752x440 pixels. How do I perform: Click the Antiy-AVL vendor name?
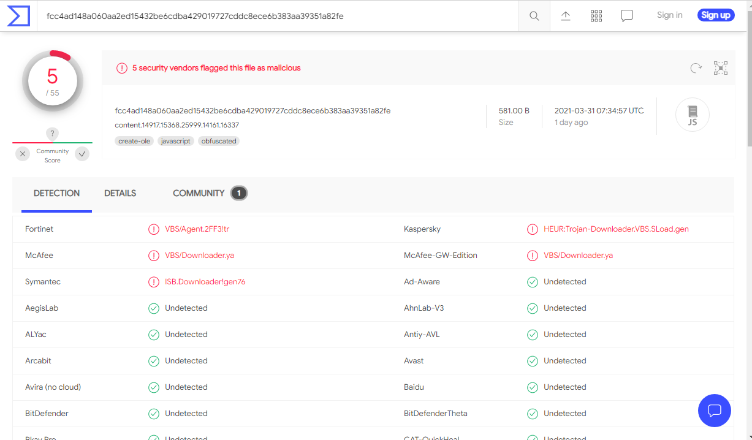click(x=422, y=335)
